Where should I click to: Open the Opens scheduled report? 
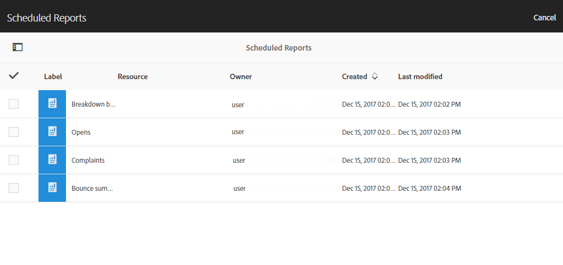click(81, 132)
